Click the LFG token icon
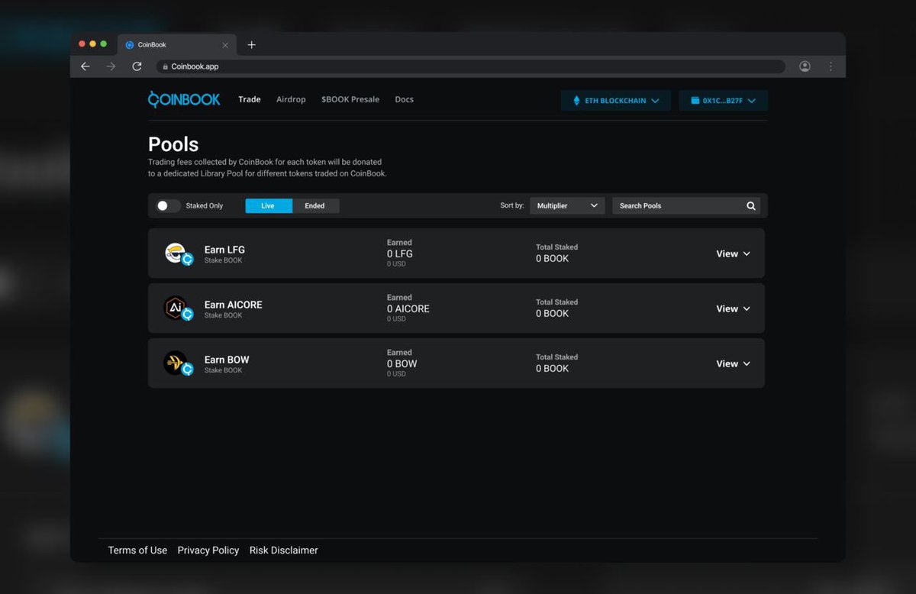The image size is (916, 594). [x=176, y=252]
